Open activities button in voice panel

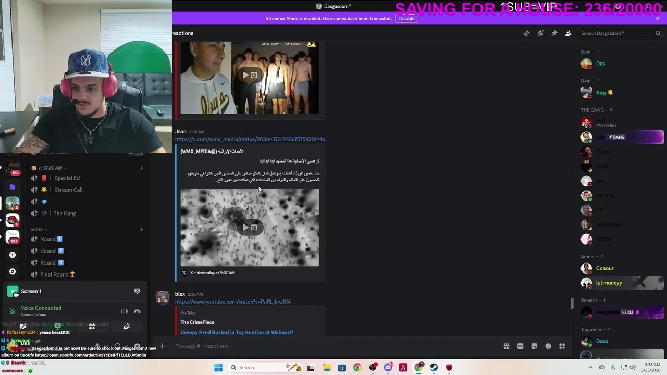point(92,327)
